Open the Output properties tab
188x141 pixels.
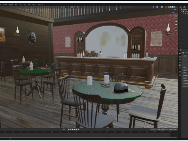pyautogui.click(x=180, y=60)
